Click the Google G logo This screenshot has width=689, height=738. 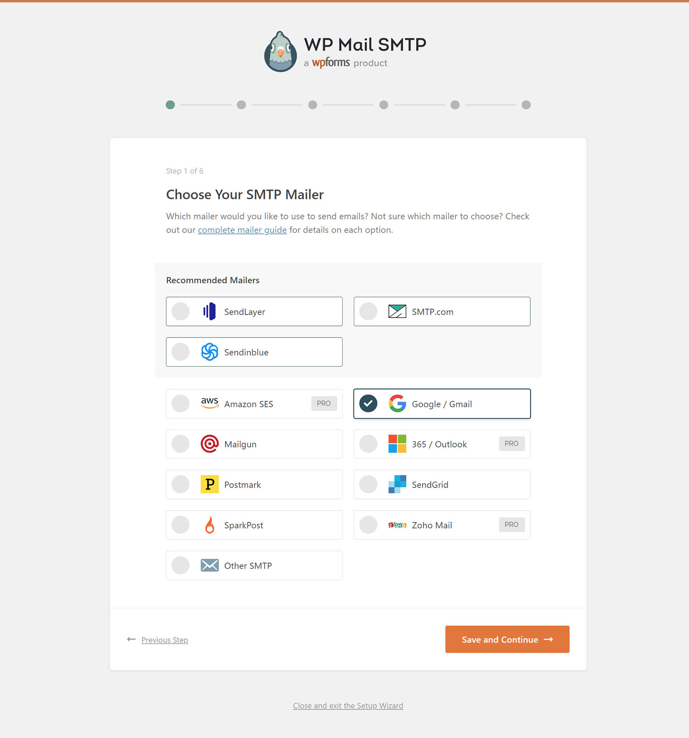tap(397, 403)
